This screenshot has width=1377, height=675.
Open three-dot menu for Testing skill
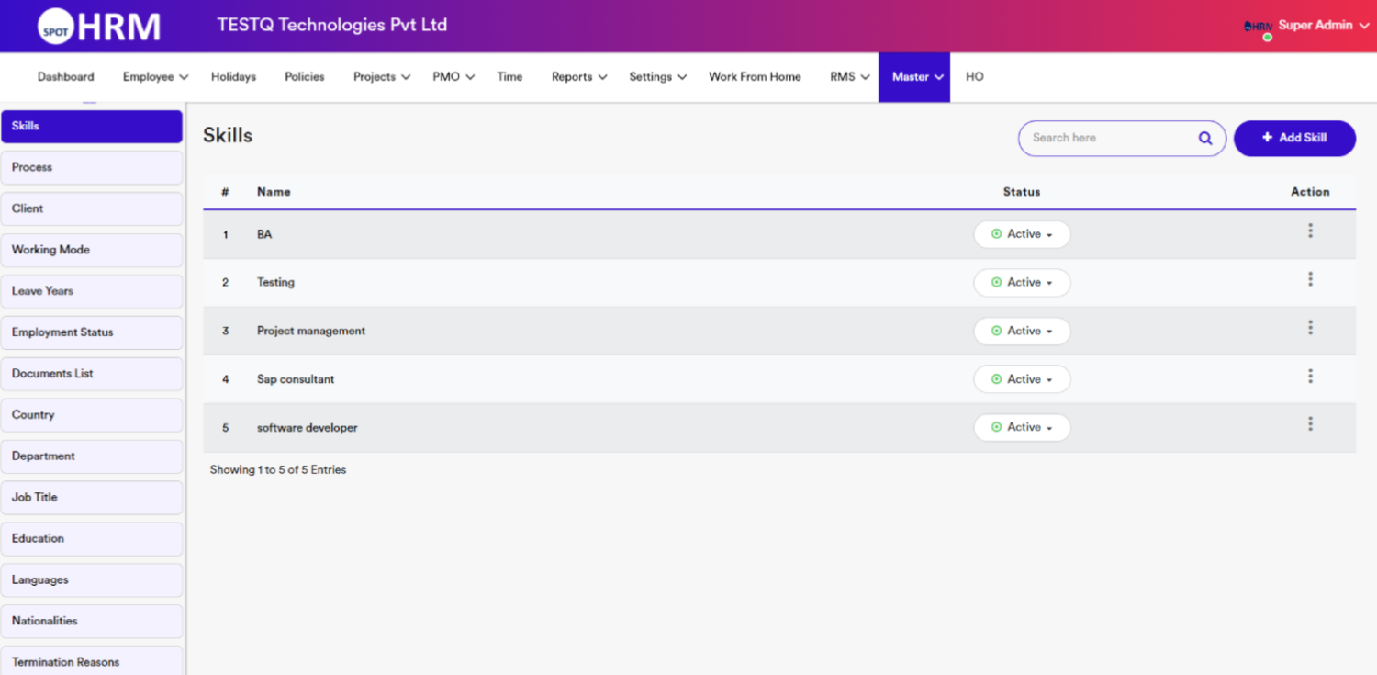(x=1310, y=279)
